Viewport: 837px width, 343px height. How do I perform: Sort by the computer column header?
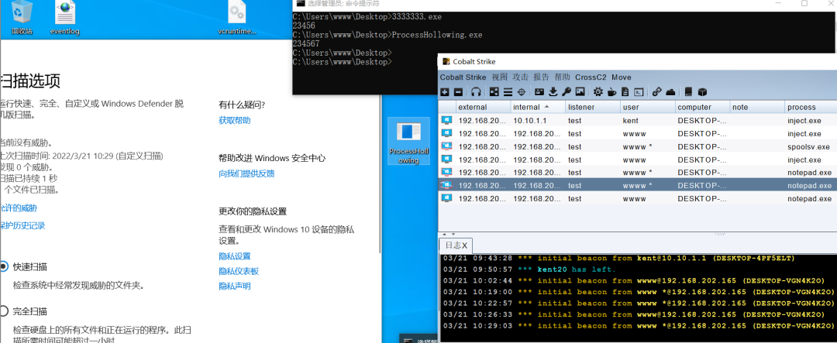tap(702, 107)
